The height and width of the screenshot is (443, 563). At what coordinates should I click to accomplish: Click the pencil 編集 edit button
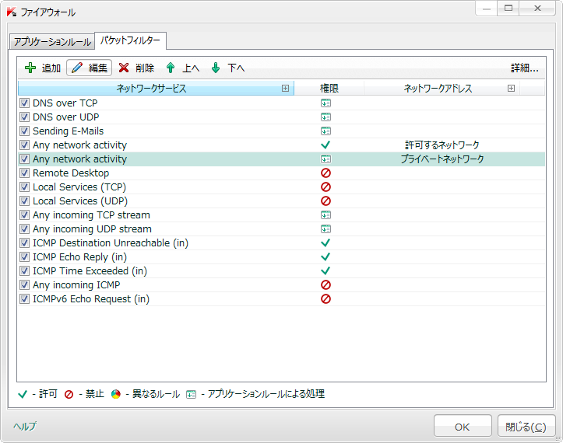coord(89,68)
